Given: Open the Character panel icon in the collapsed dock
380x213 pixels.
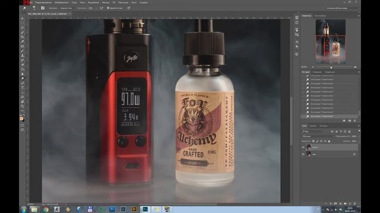Looking at the screenshot, I should click(x=297, y=42).
